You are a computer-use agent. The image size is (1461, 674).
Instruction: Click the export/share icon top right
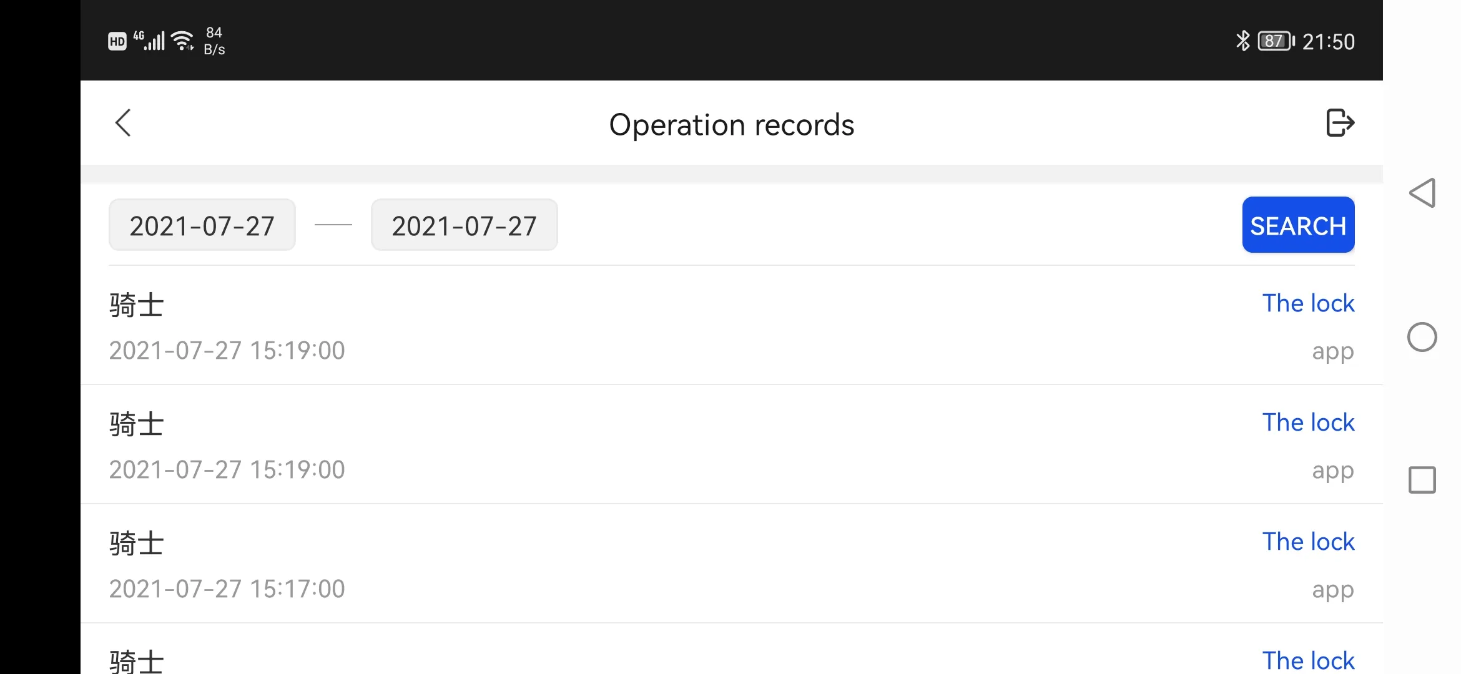[1340, 122]
